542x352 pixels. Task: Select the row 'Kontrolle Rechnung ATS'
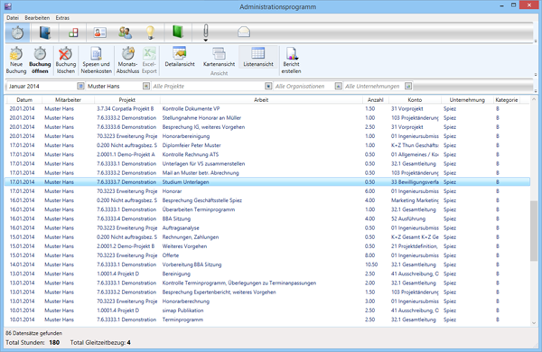click(x=267, y=154)
